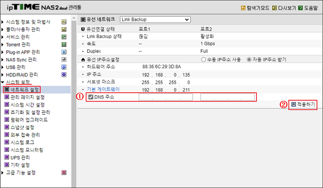Toggle the DNS 주소 checkbox
The width and height of the screenshot is (323, 188).
91,97
